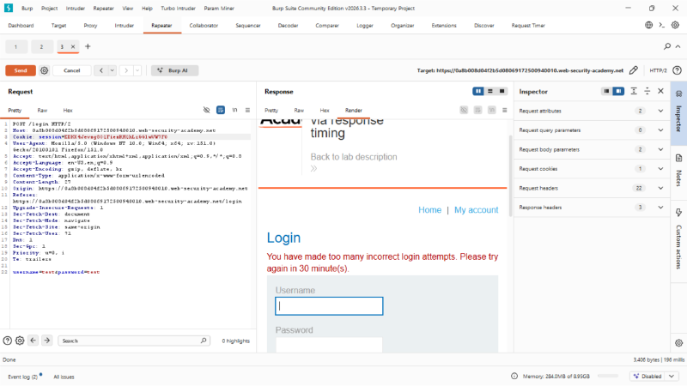Open search settings gear under Request
The image size is (687, 386).
(x=20, y=341)
